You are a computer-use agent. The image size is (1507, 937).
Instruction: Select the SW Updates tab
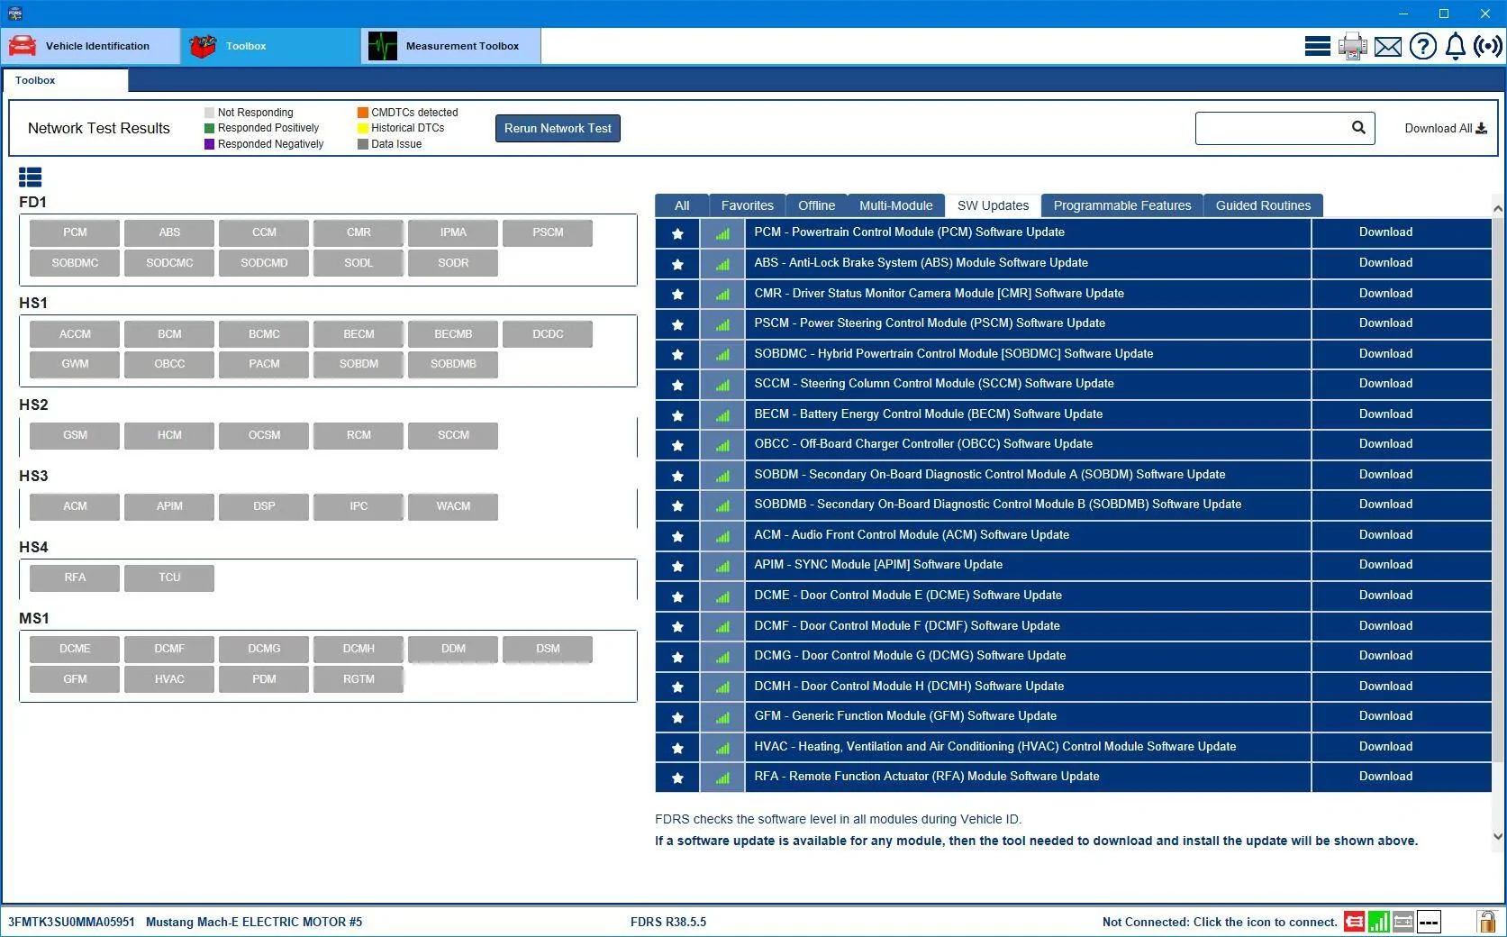993,205
